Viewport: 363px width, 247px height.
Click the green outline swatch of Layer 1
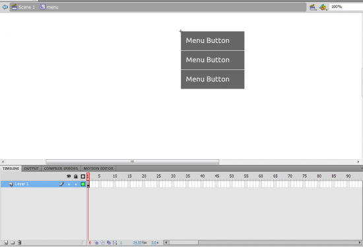click(x=83, y=184)
